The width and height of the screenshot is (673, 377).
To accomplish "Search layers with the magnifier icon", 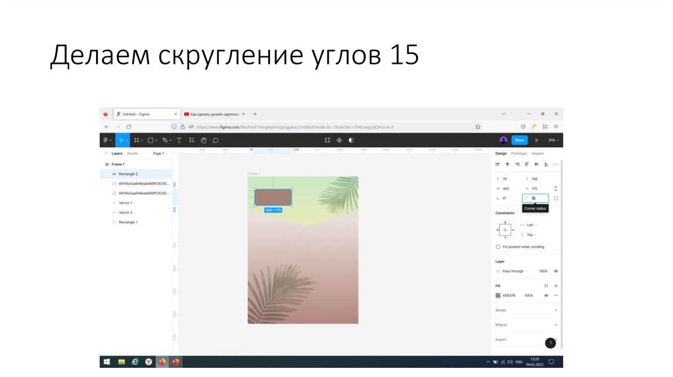I will tap(107, 153).
